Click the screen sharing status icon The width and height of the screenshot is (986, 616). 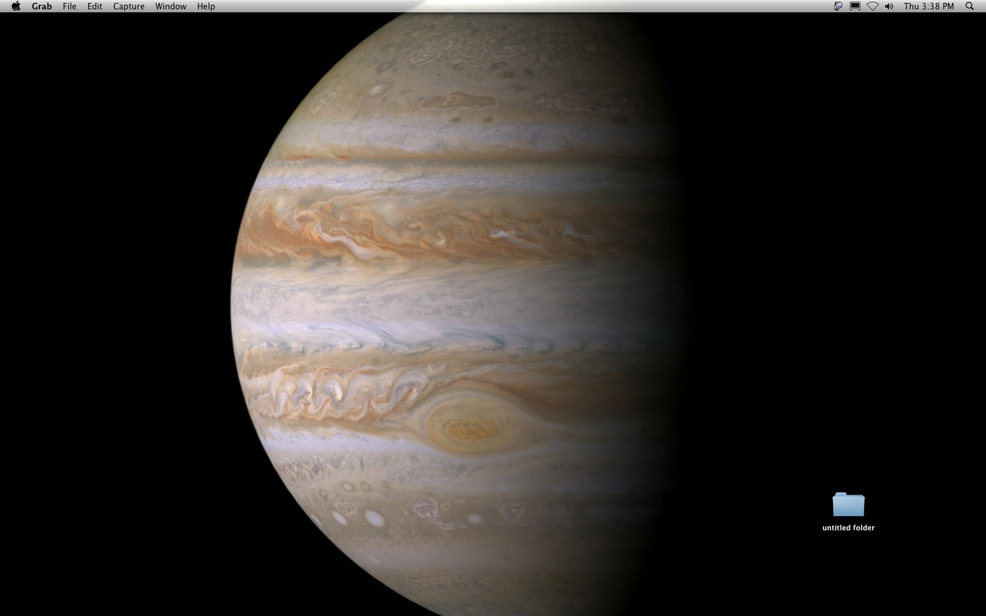pyautogui.click(x=838, y=6)
